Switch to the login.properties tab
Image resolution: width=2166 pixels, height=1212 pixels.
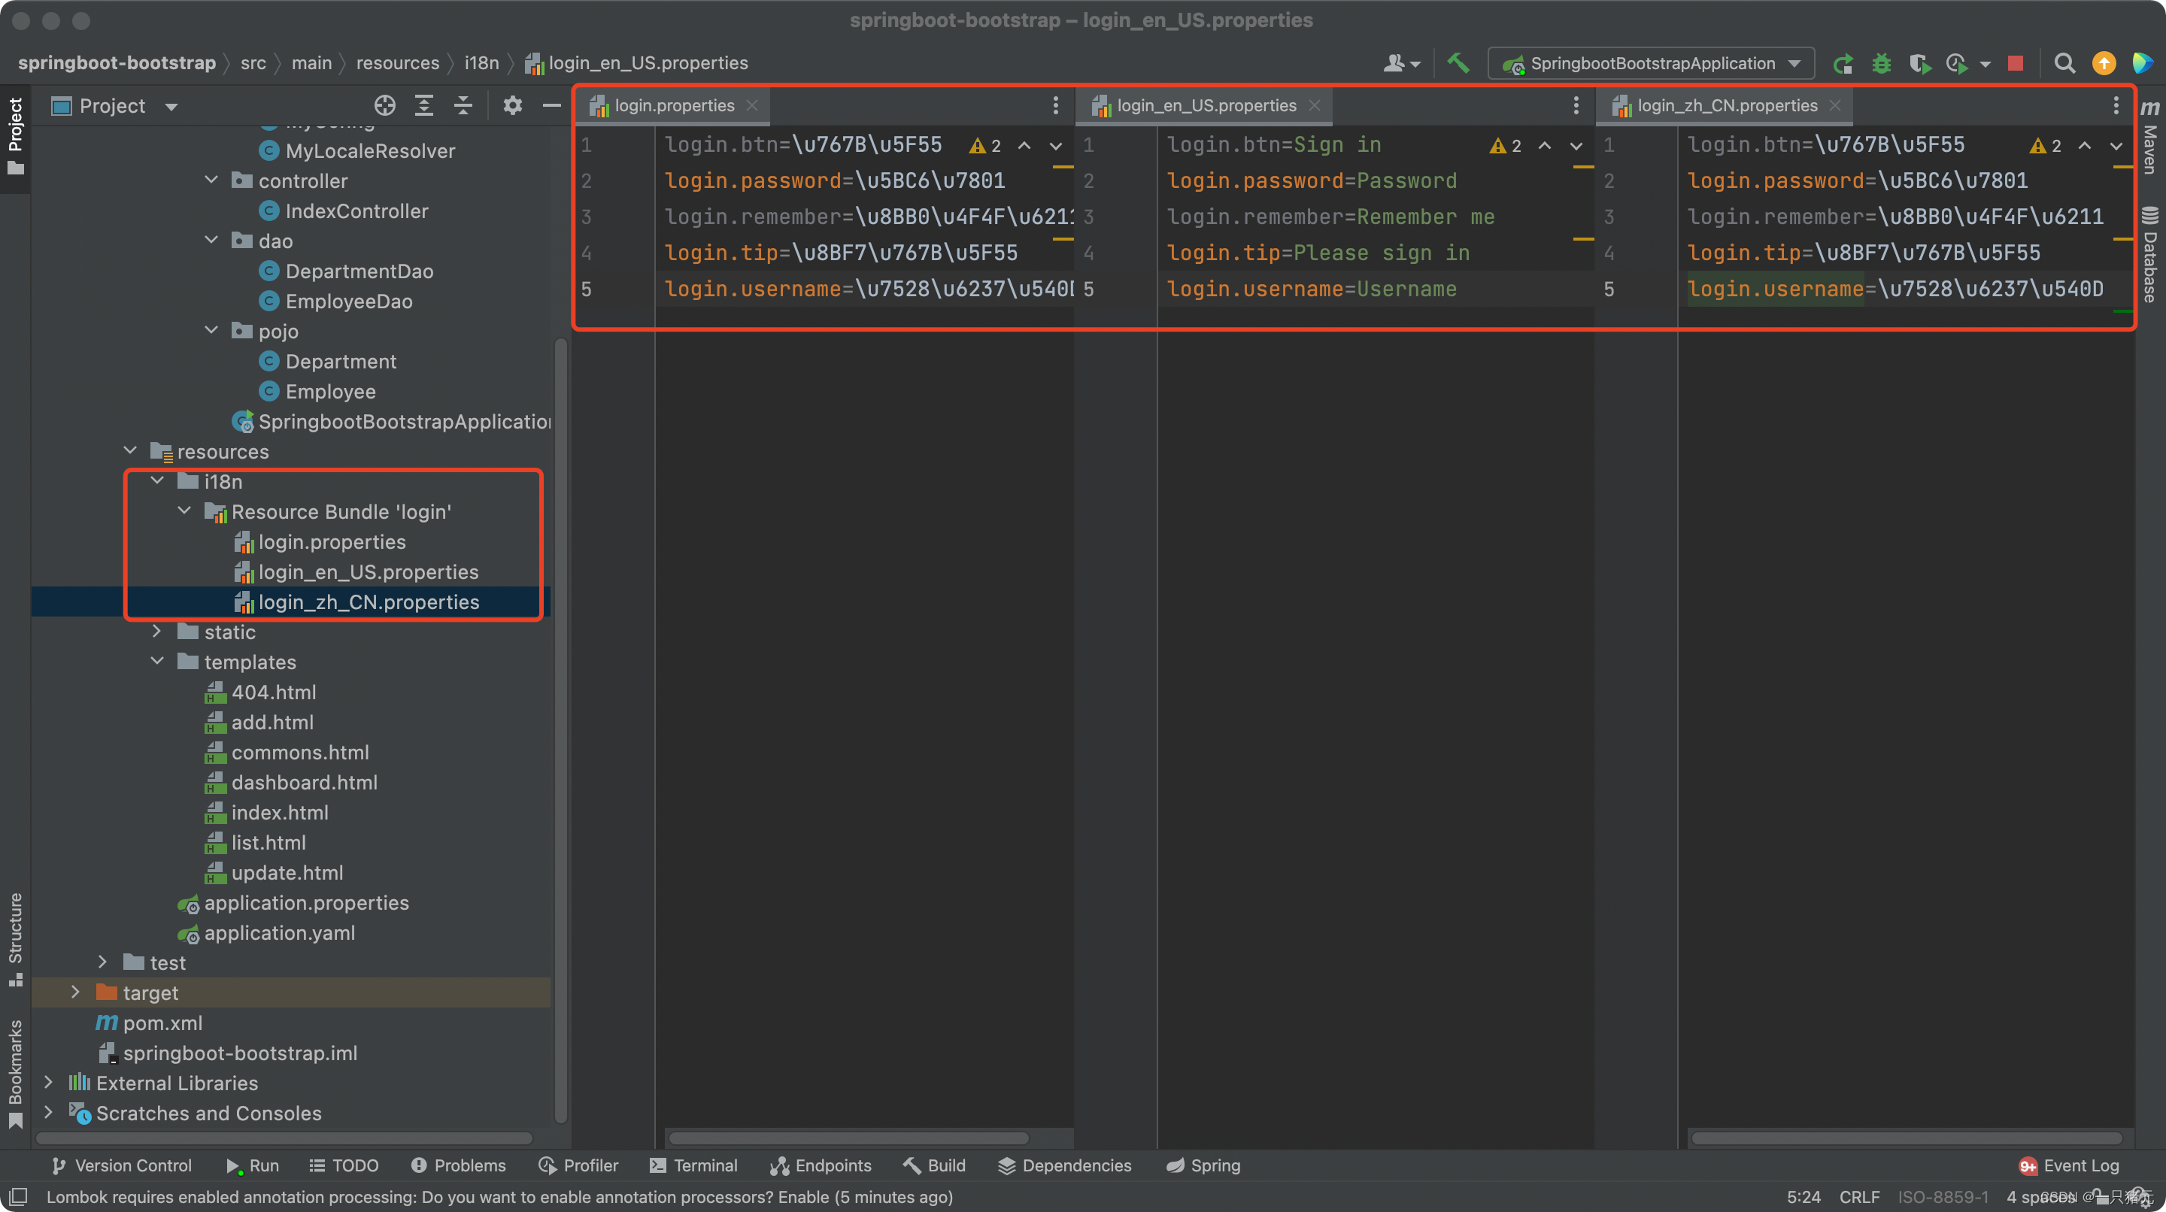coord(674,105)
